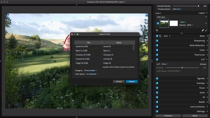
Task: Toggle the Vignette panel enable switch
Action: click(157, 78)
